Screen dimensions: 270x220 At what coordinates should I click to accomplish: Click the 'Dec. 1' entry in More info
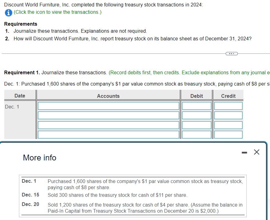[x=29, y=181]
